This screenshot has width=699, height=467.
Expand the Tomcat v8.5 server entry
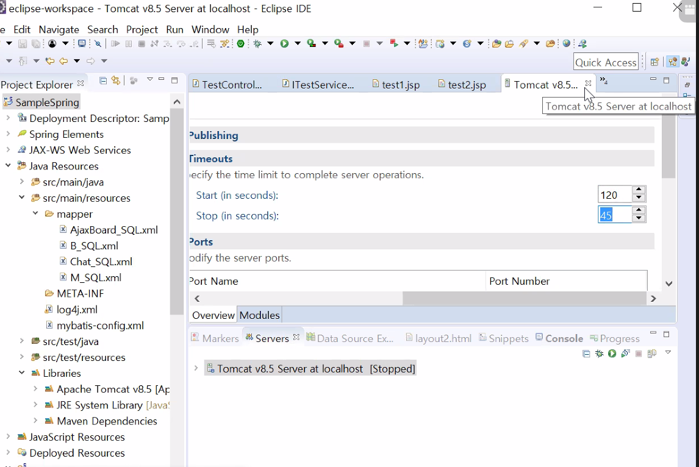pos(196,368)
